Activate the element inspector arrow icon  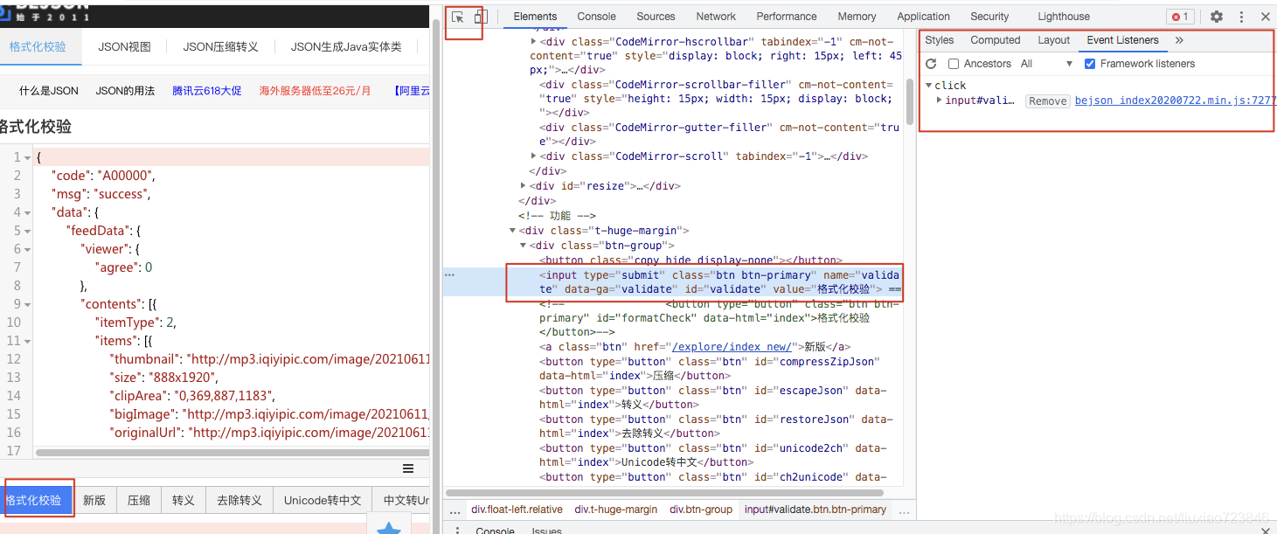click(458, 17)
